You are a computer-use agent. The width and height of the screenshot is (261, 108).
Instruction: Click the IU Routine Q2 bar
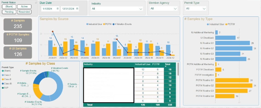pyautogui.click(x=234, y=49)
